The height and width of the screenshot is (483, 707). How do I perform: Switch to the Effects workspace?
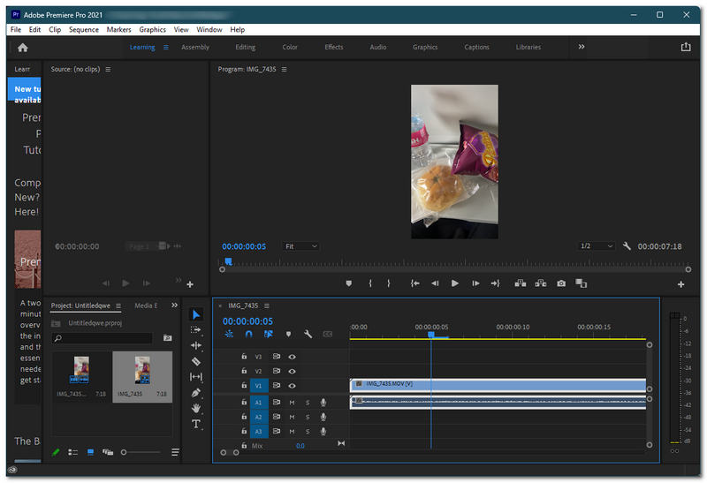click(334, 48)
